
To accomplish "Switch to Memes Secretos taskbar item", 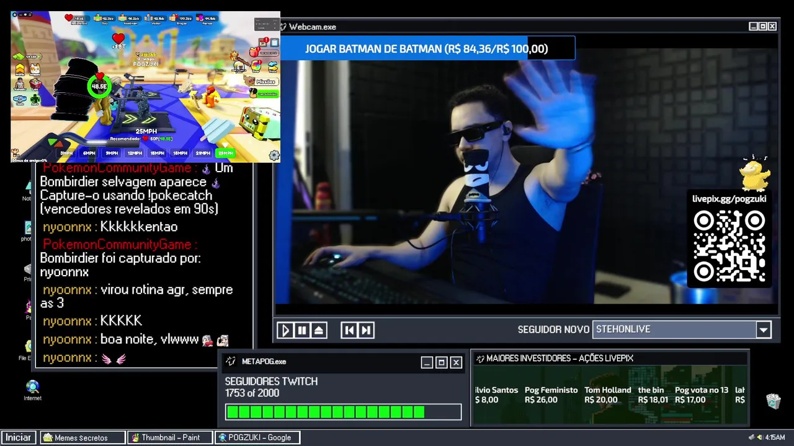I will click(83, 437).
